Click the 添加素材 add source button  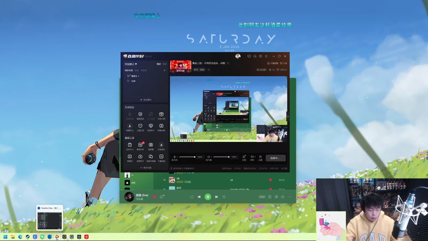tap(146, 100)
